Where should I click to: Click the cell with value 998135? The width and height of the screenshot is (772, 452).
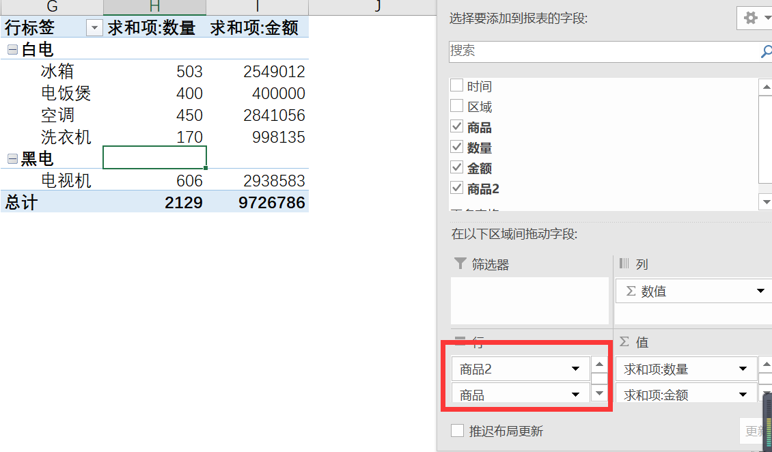point(258,137)
